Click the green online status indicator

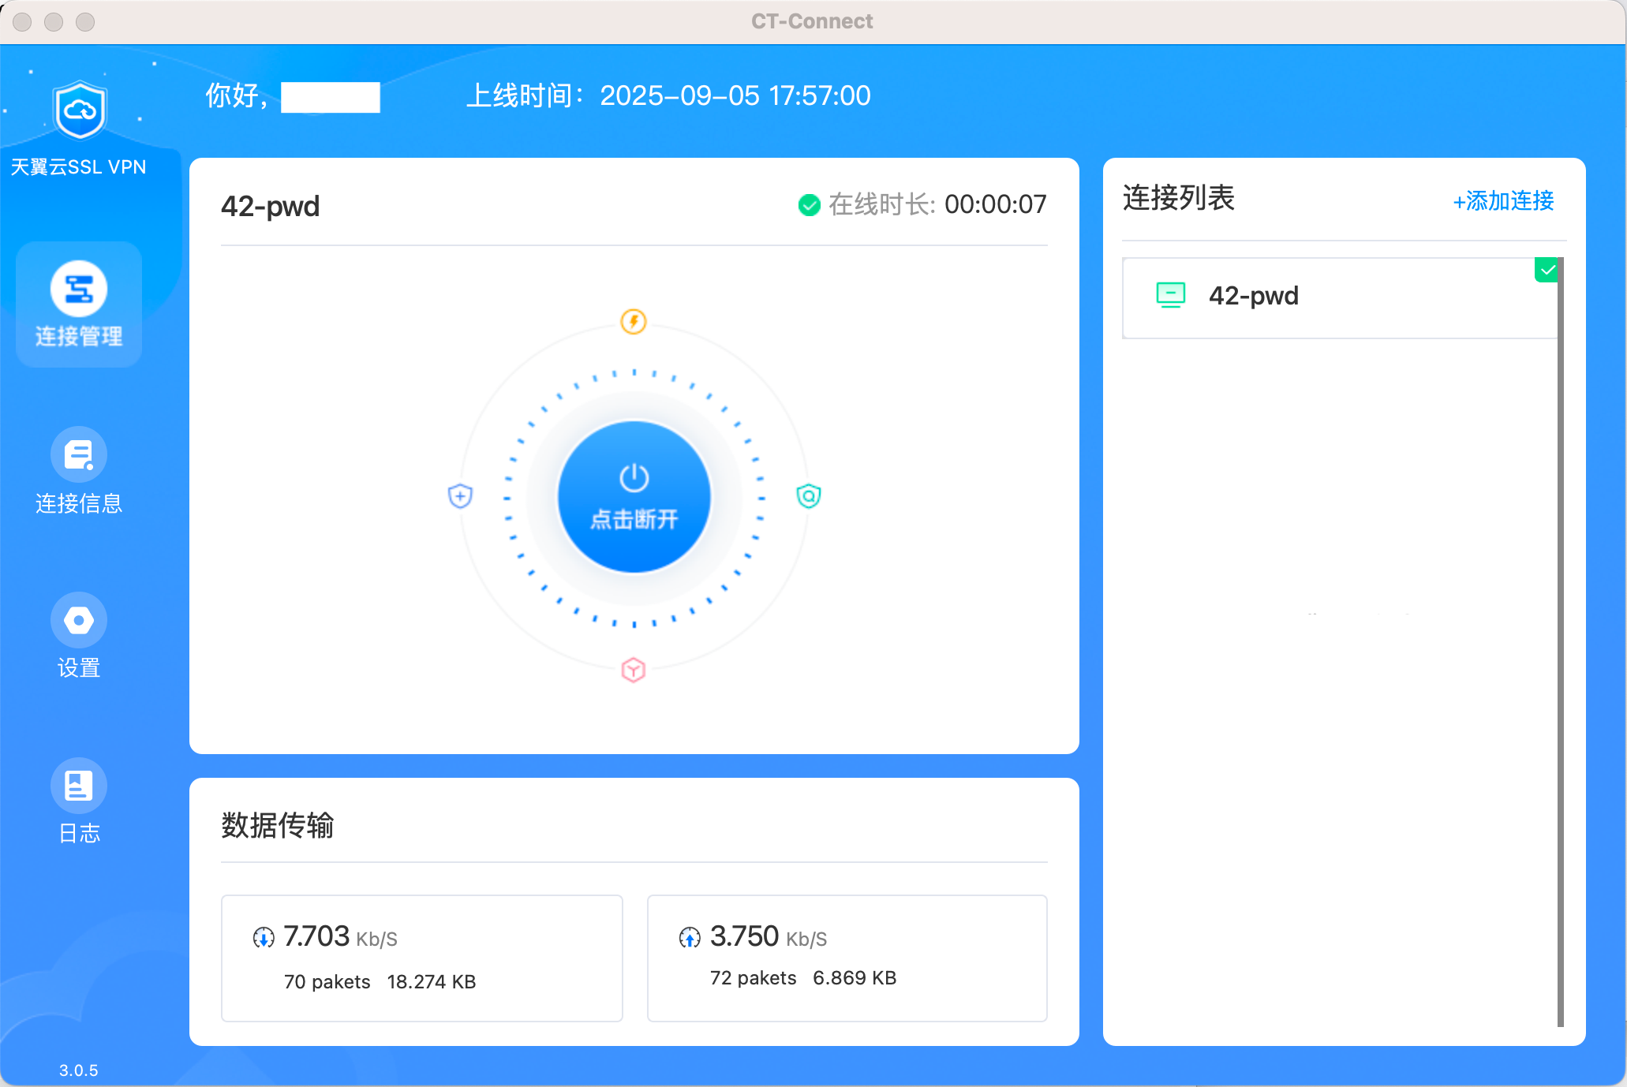coord(809,205)
